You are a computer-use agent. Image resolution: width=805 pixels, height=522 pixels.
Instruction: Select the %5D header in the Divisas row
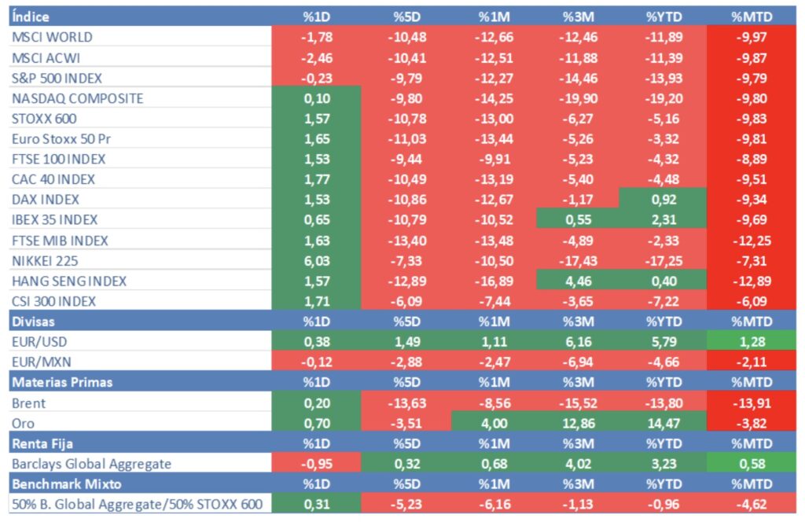[407, 322]
